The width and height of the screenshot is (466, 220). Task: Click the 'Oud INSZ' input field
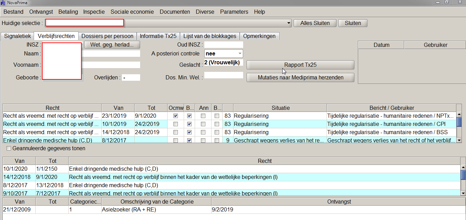click(x=224, y=44)
